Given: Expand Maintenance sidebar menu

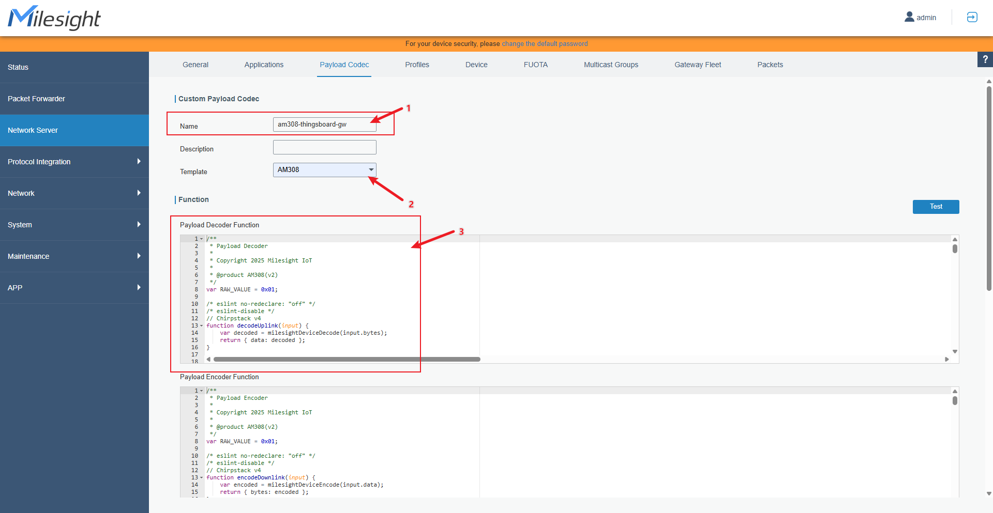Looking at the screenshot, I should click(74, 256).
